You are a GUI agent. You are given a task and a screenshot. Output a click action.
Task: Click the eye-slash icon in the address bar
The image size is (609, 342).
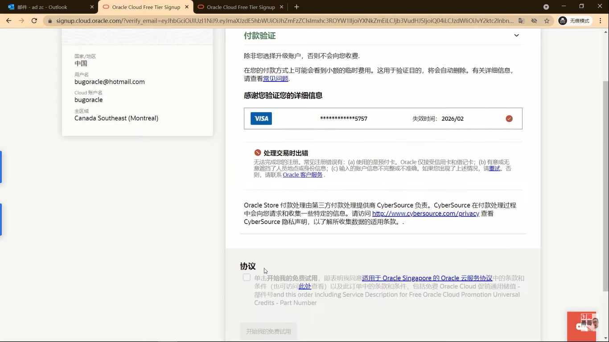tap(534, 20)
